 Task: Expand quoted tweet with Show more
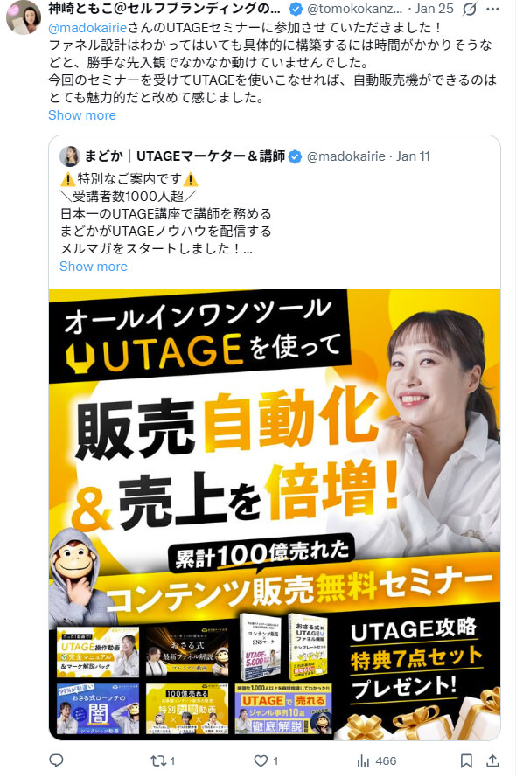[x=94, y=266]
